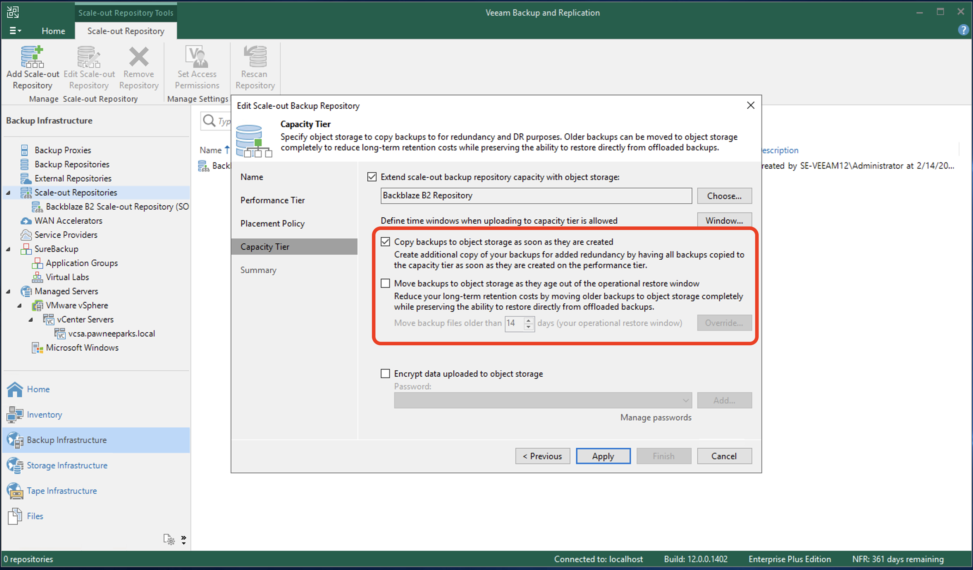Click Edit Scale-out Repository ribbon icon
This screenshot has height=570, width=973.
point(89,56)
